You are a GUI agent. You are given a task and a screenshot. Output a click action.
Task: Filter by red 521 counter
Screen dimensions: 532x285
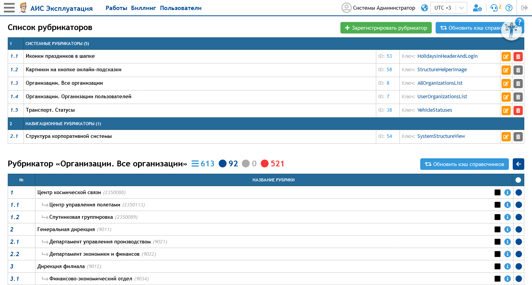pos(273,164)
